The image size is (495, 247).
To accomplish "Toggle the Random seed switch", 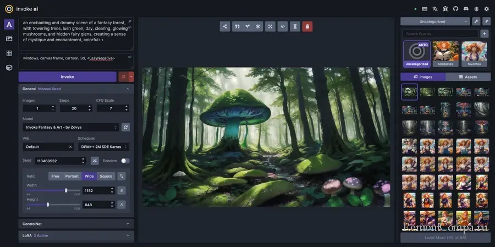I will coord(125,161).
